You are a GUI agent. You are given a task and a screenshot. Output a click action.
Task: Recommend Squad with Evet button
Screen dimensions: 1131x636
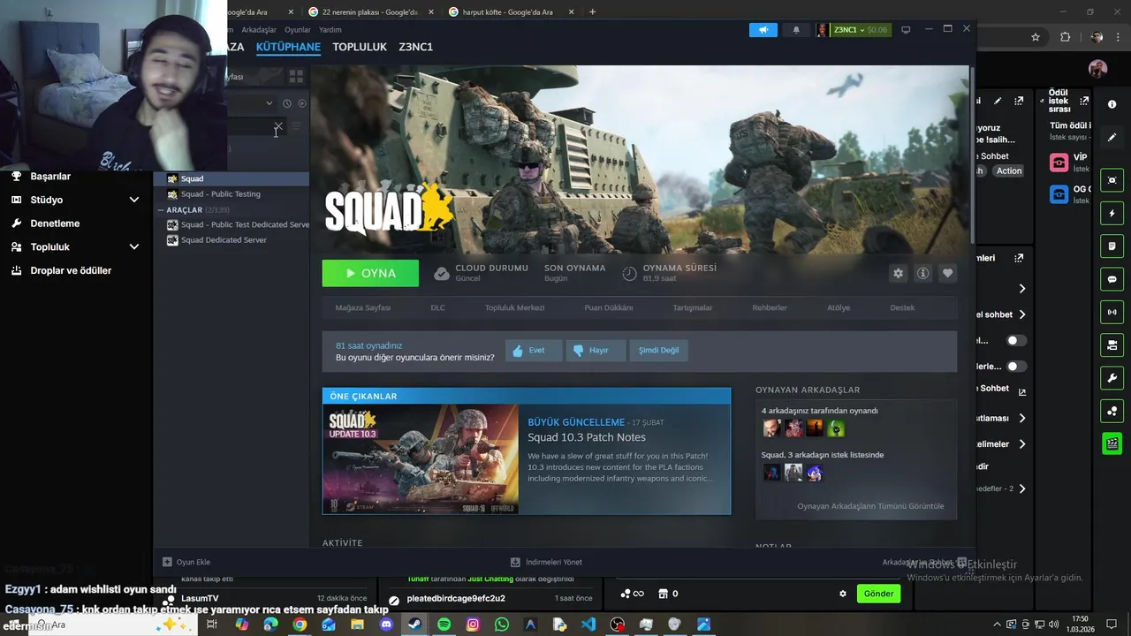pos(534,351)
